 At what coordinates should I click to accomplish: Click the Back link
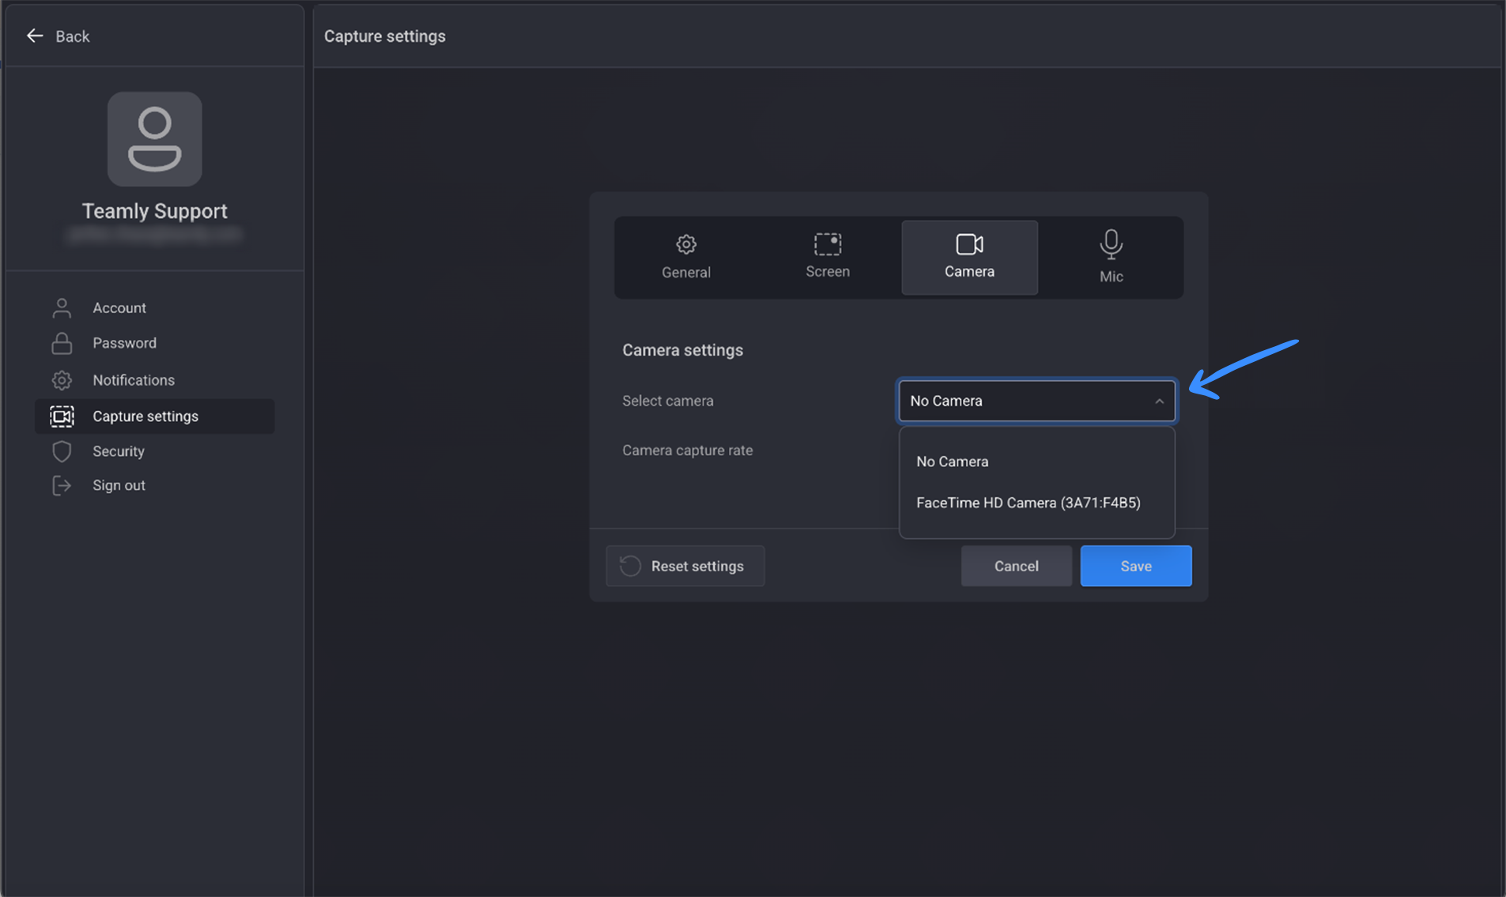coord(58,36)
